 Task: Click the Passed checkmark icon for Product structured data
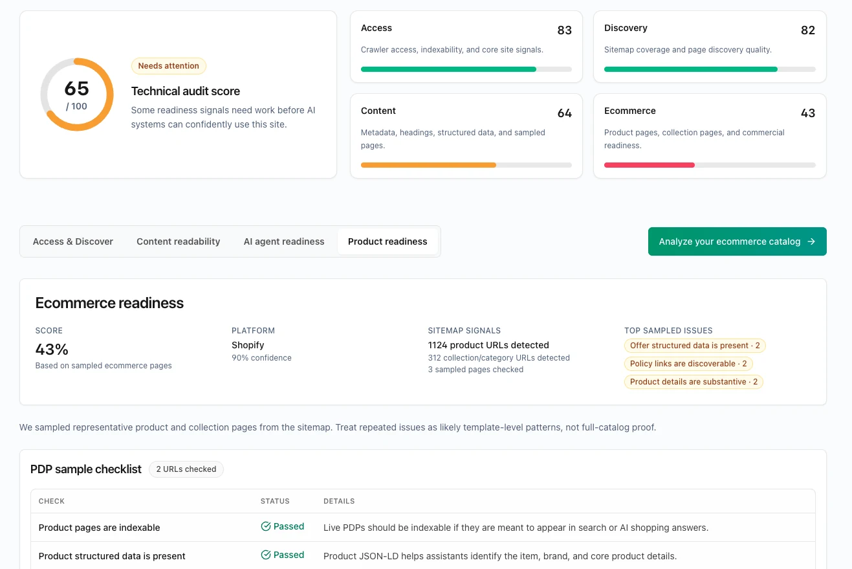tap(265, 555)
